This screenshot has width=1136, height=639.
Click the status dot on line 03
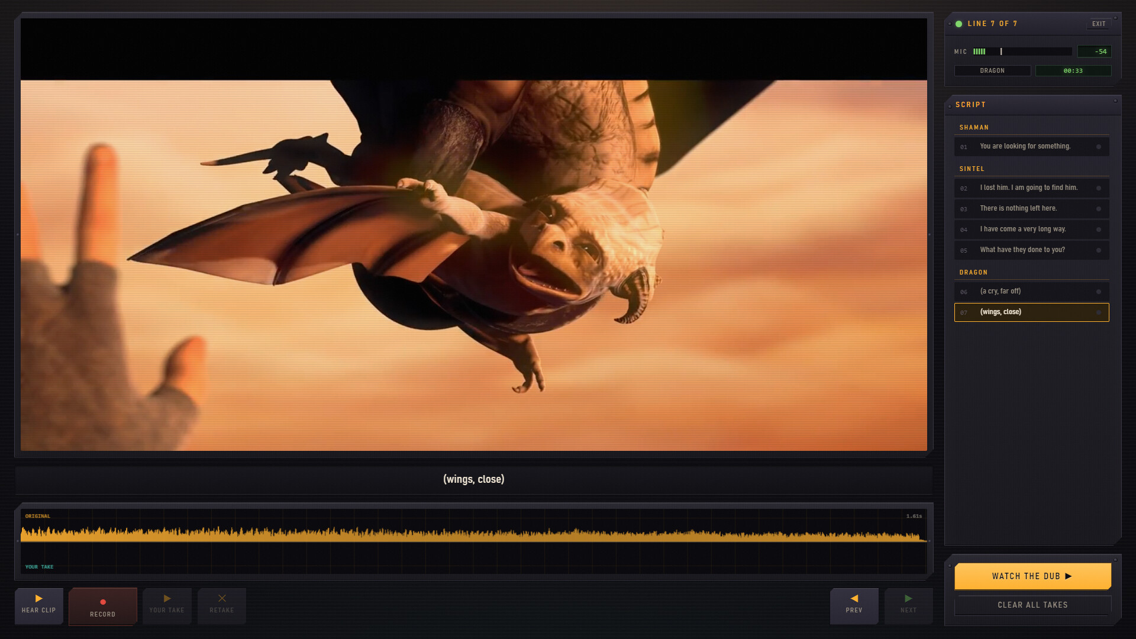[1099, 209]
